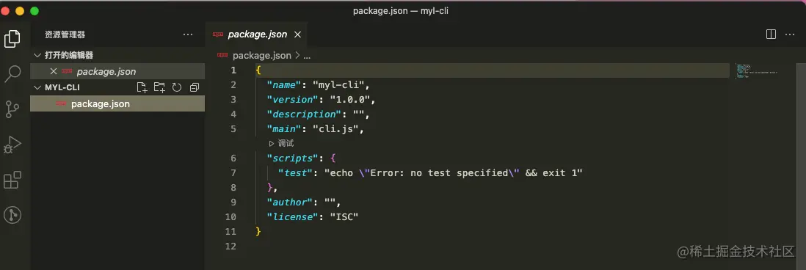Click the "test" key on line 7

pos(295,173)
